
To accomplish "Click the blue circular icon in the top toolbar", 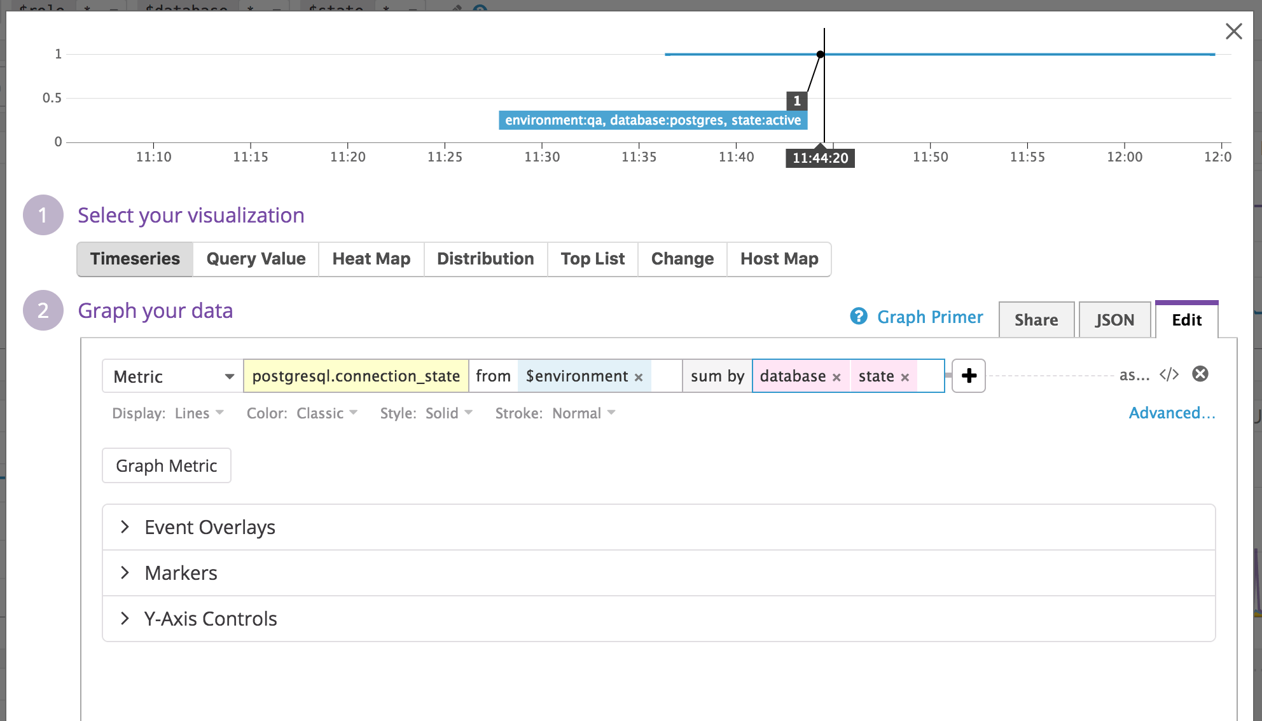I will tap(480, 9).
